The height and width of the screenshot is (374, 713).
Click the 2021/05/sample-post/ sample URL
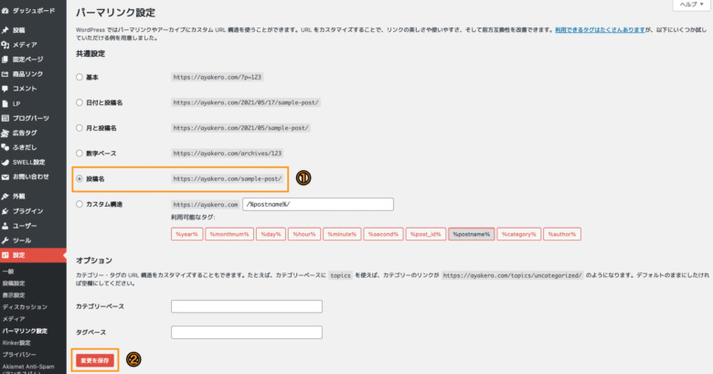pos(241,128)
